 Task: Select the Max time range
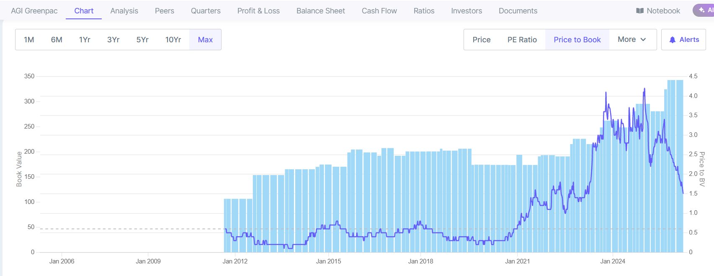point(205,40)
